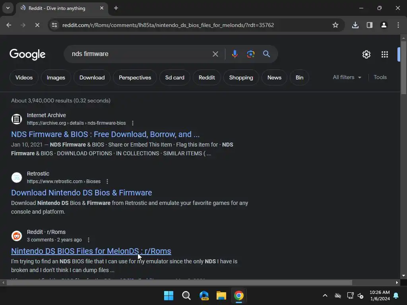Open more options for Reddit result
The image size is (407, 305).
[x=89, y=239]
